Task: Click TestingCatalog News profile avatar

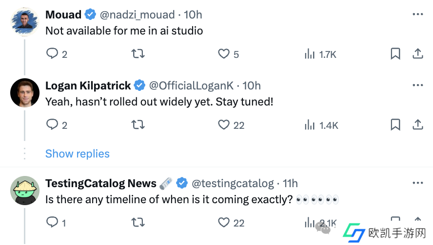Action: coord(25,191)
